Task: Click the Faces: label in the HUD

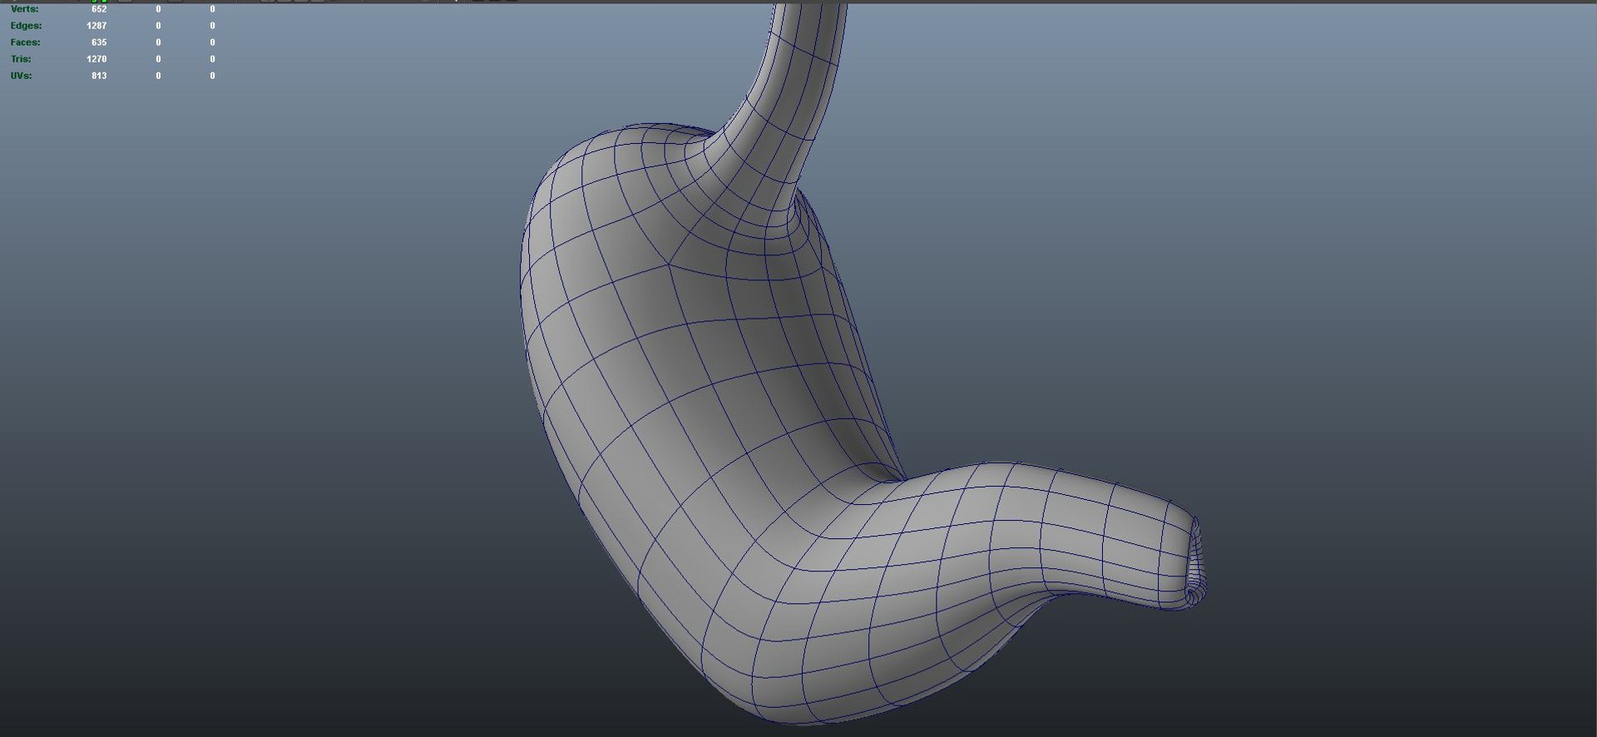Action: tap(25, 42)
